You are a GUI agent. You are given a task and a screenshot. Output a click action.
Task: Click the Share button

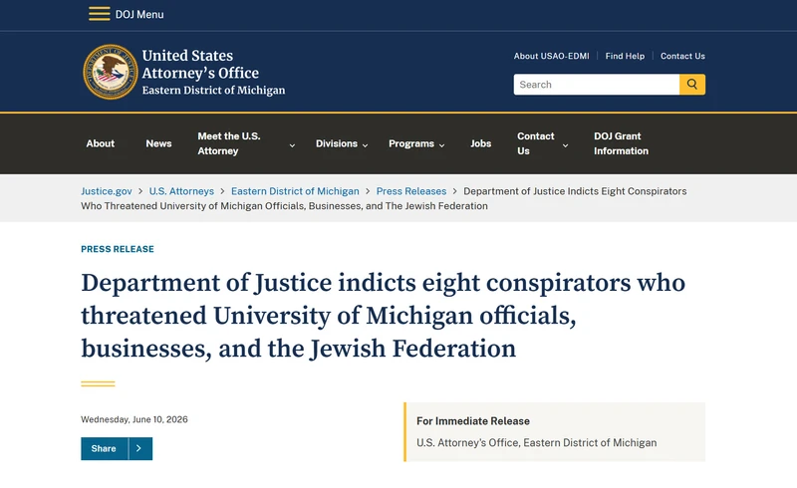tap(105, 448)
